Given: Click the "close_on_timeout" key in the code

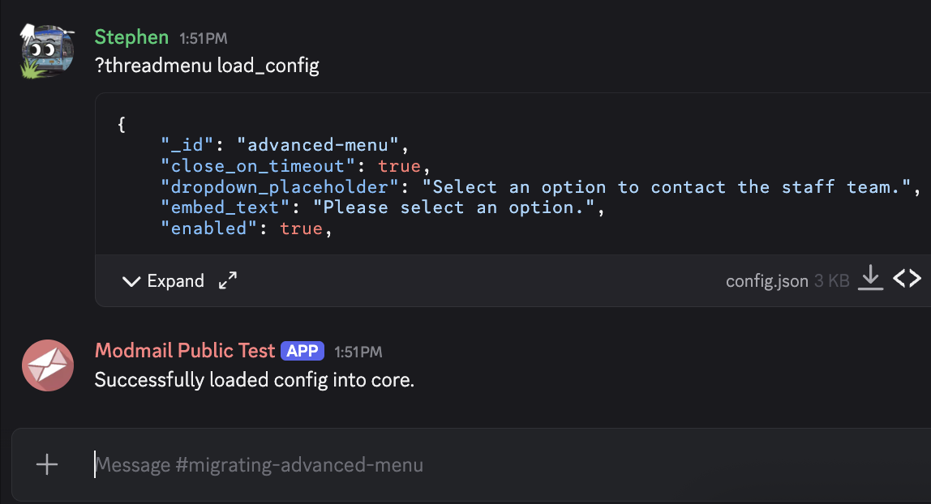Looking at the screenshot, I should coord(259,166).
